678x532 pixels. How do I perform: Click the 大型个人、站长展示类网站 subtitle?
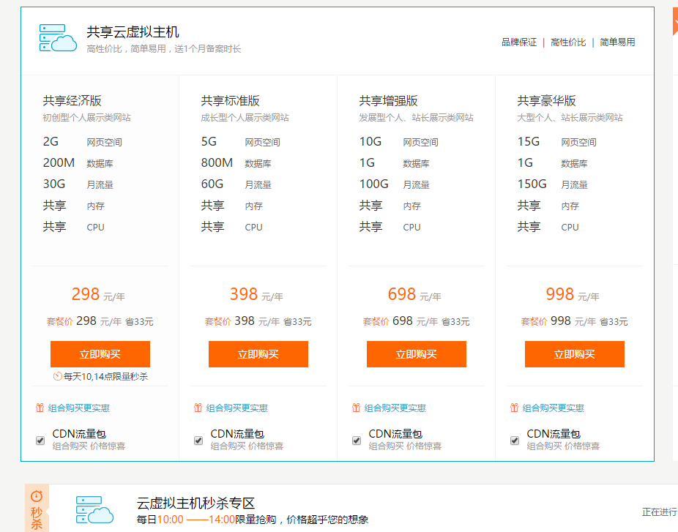tap(570, 118)
